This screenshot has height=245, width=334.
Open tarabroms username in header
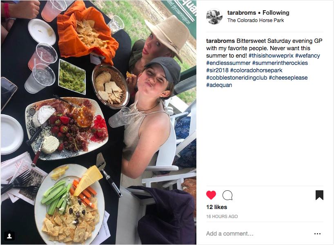pos(242,13)
